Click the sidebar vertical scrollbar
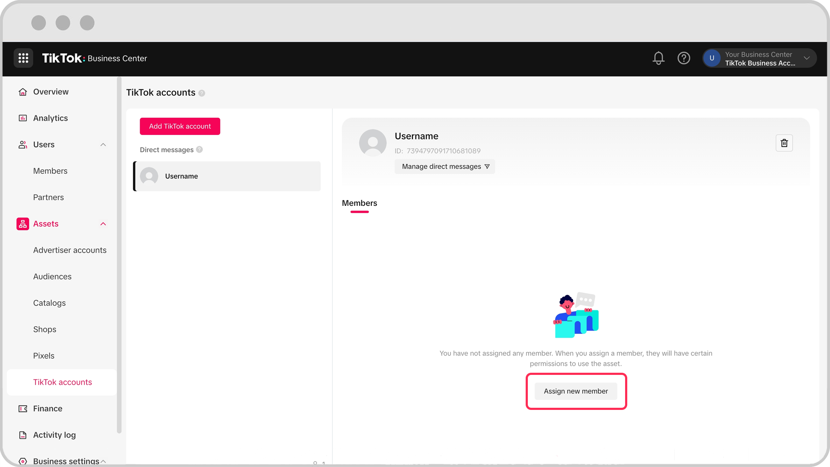The image size is (830, 467). click(x=119, y=255)
